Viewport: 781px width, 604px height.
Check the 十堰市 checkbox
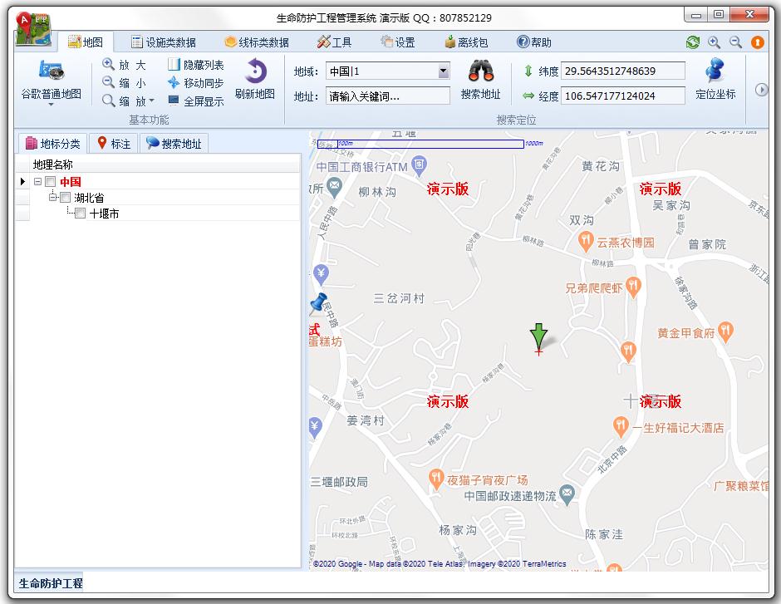pyautogui.click(x=81, y=214)
